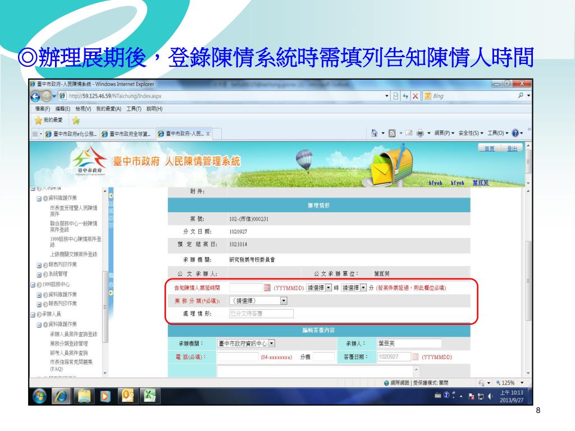Open the 我的最愛(A) menu
This screenshot has width=575, height=431.
point(108,109)
